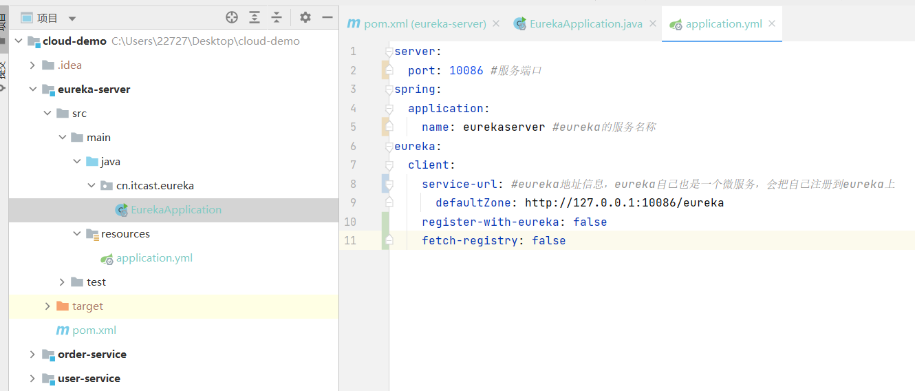Screen dimensions: 915x391
Task: Click the java source folder icon
Action: pos(92,162)
